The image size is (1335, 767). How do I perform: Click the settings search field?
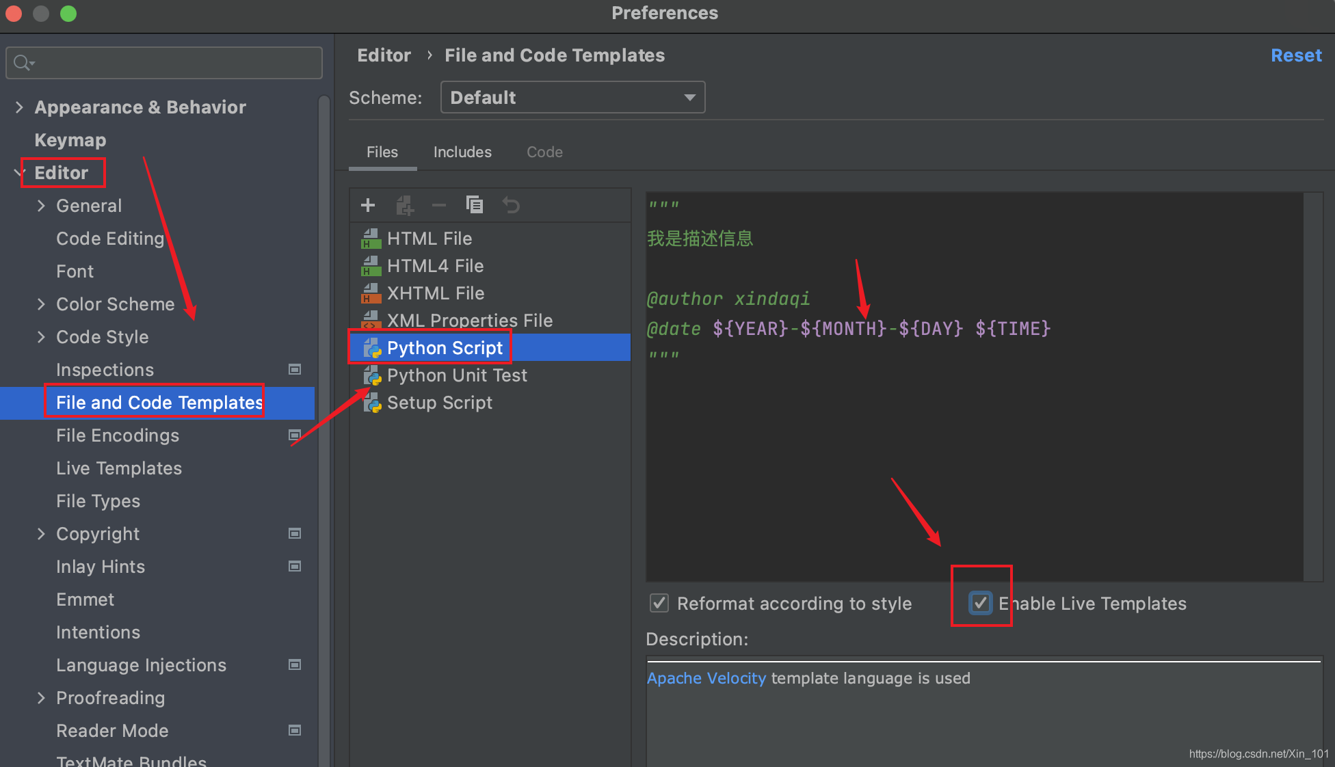click(164, 63)
